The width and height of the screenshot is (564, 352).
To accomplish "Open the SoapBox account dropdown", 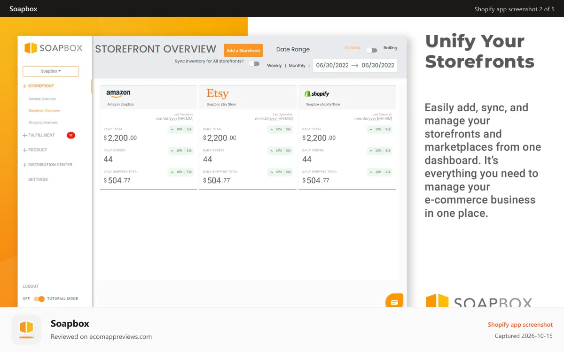I will [51, 71].
